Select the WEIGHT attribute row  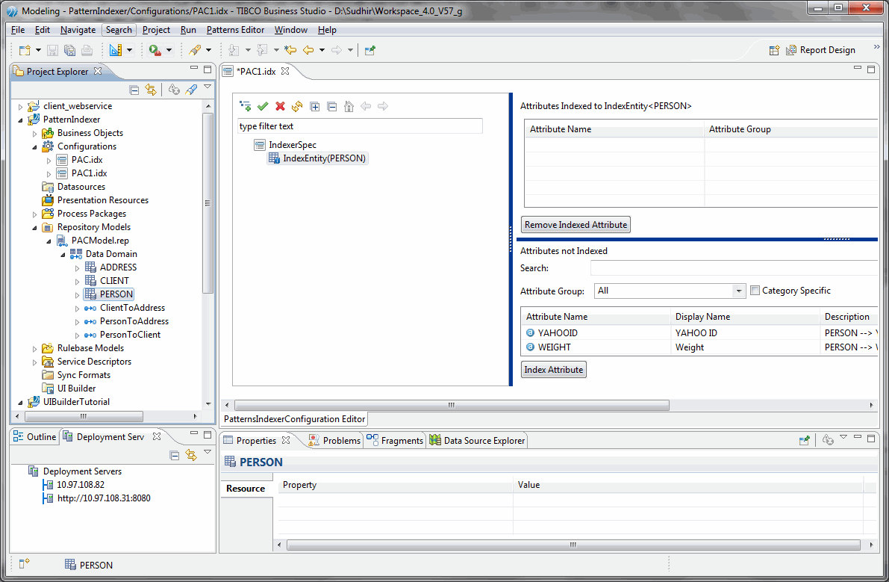(699, 347)
